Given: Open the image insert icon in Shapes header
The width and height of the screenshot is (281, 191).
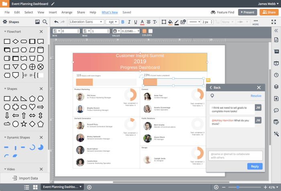Looking at the screenshot, I should [37, 22].
